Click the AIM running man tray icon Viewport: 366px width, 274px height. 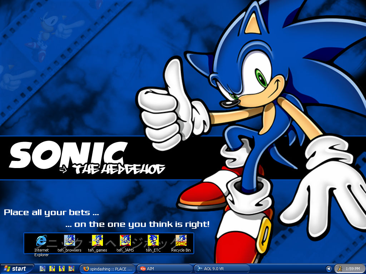[340, 269]
